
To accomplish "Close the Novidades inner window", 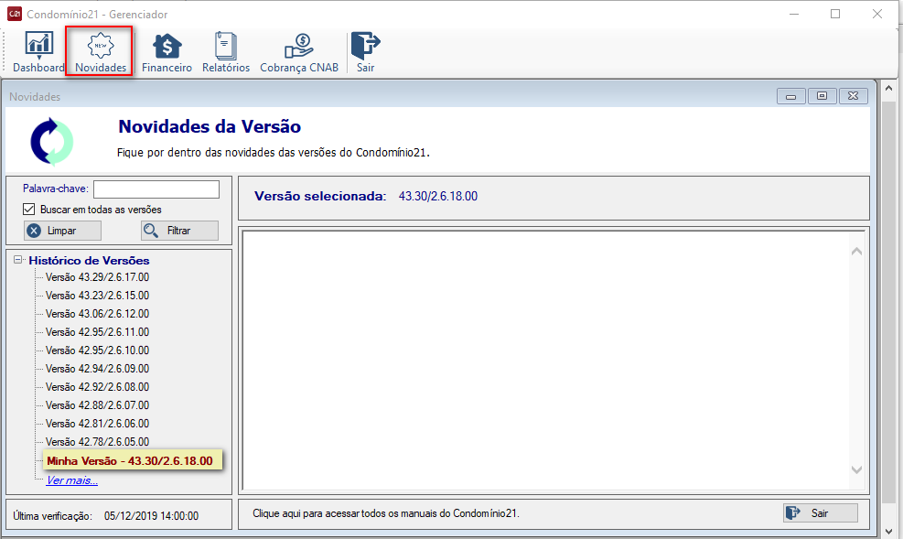I will [x=853, y=96].
